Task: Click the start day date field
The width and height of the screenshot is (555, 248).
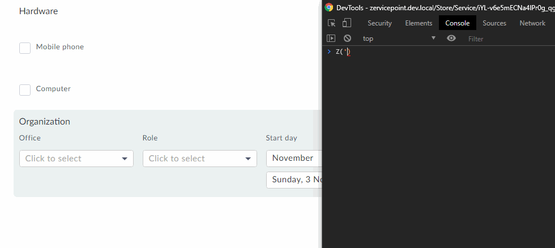Action: (294, 180)
